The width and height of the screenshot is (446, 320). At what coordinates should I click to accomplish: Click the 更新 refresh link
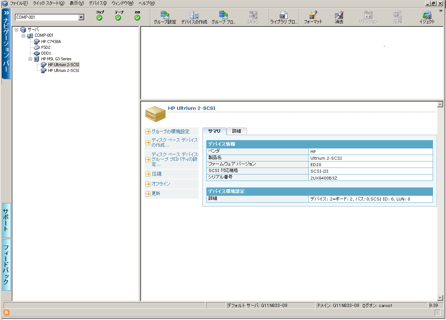[x=156, y=194]
